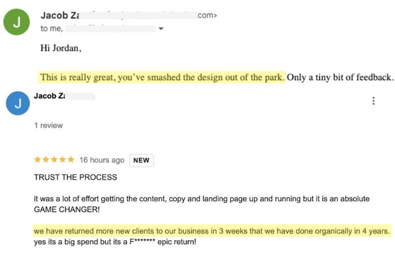395x255 pixels.
Task: Open the "1 review" link
Action: click(x=49, y=126)
